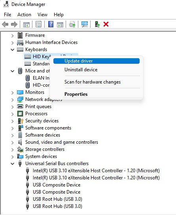The height and width of the screenshot is (215, 176).
Task: Collapse the Universal Serial Bus controllers node
Action: click(13, 164)
